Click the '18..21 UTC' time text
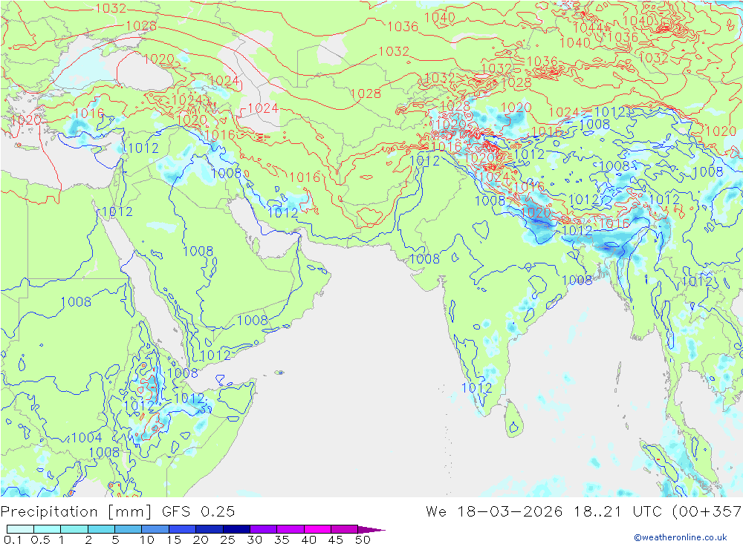 pos(619,511)
